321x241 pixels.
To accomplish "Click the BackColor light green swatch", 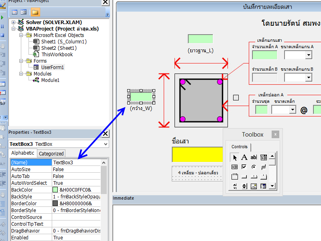I will click(55, 190).
